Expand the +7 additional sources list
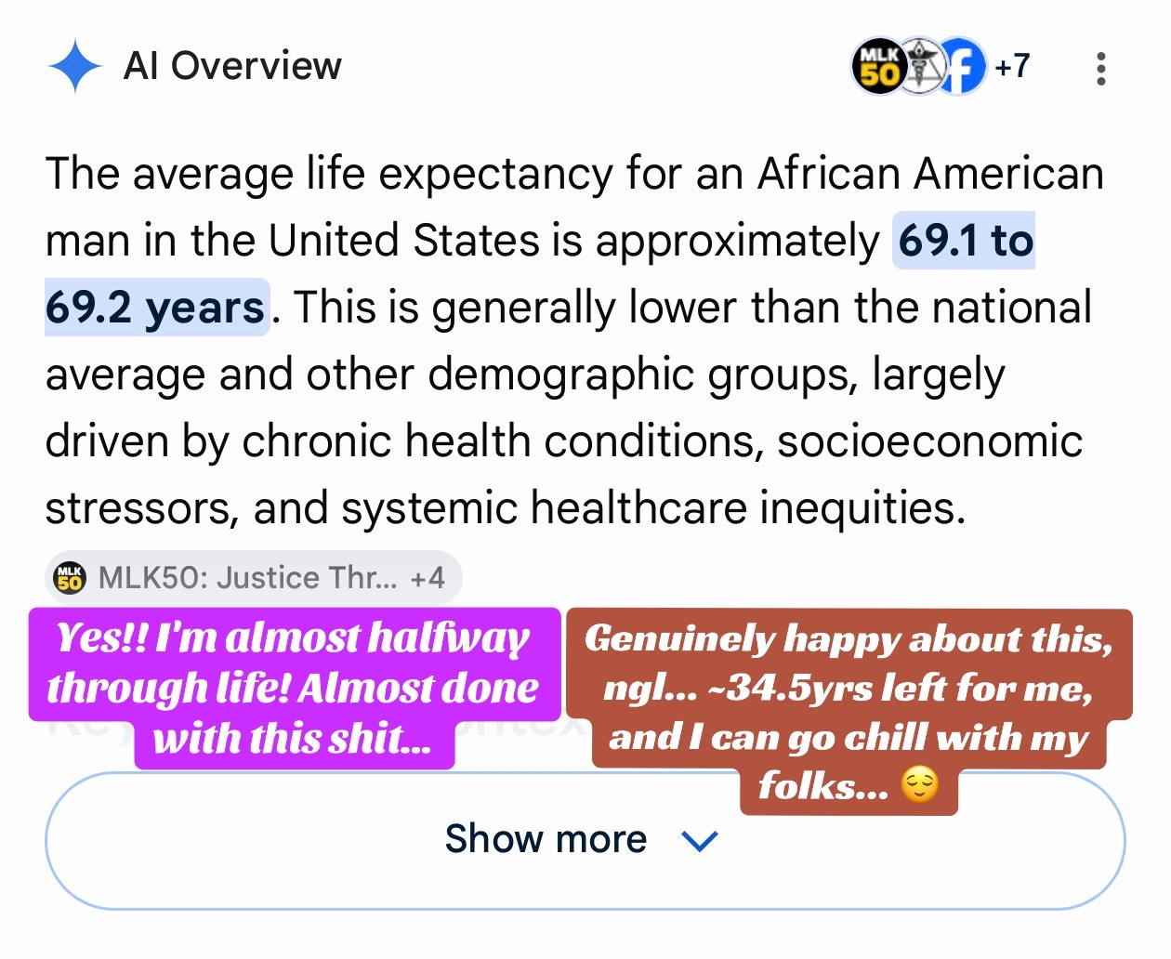The height and width of the screenshot is (959, 1171). pos(1012,66)
